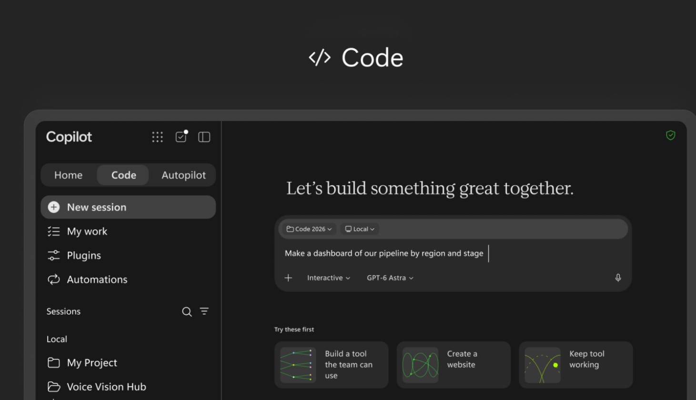The width and height of the screenshot is (696, 400).
Task: Click the 'Try these first' label
Action: (x=294, y=330)
